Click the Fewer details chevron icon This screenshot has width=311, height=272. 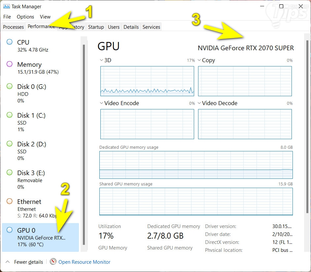pos(7,262)
